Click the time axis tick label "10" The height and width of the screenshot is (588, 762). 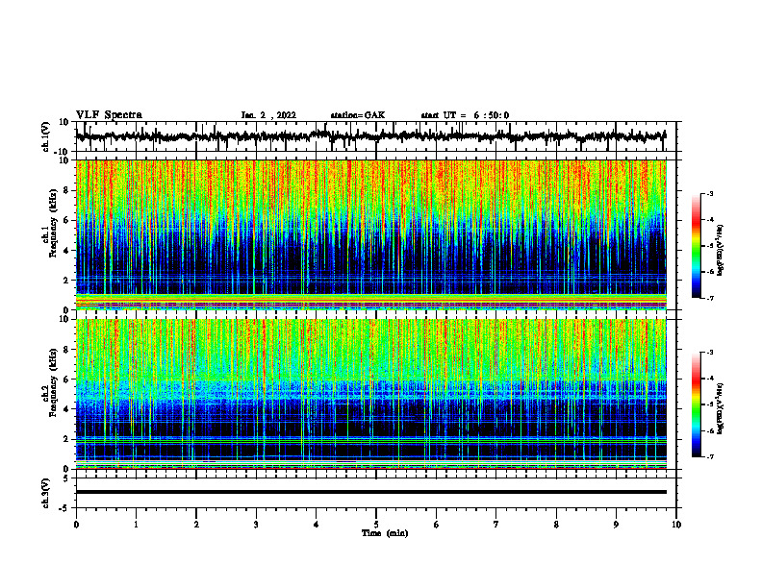click(676, 525)
